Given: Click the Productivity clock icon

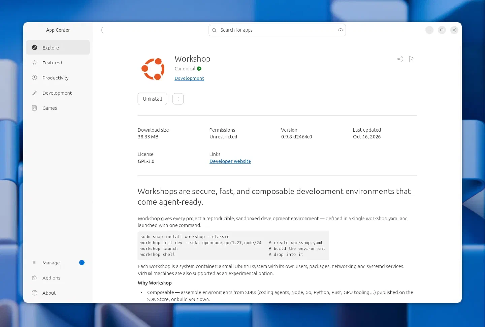Looking at the screenshot, I should coord(34,78).
